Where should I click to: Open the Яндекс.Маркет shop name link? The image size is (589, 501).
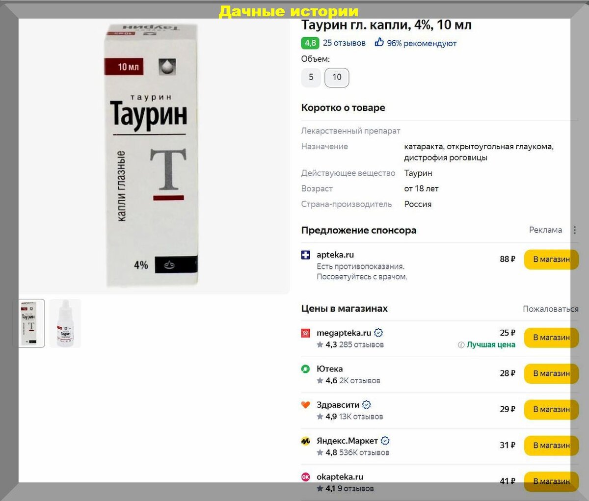(347, 441)
